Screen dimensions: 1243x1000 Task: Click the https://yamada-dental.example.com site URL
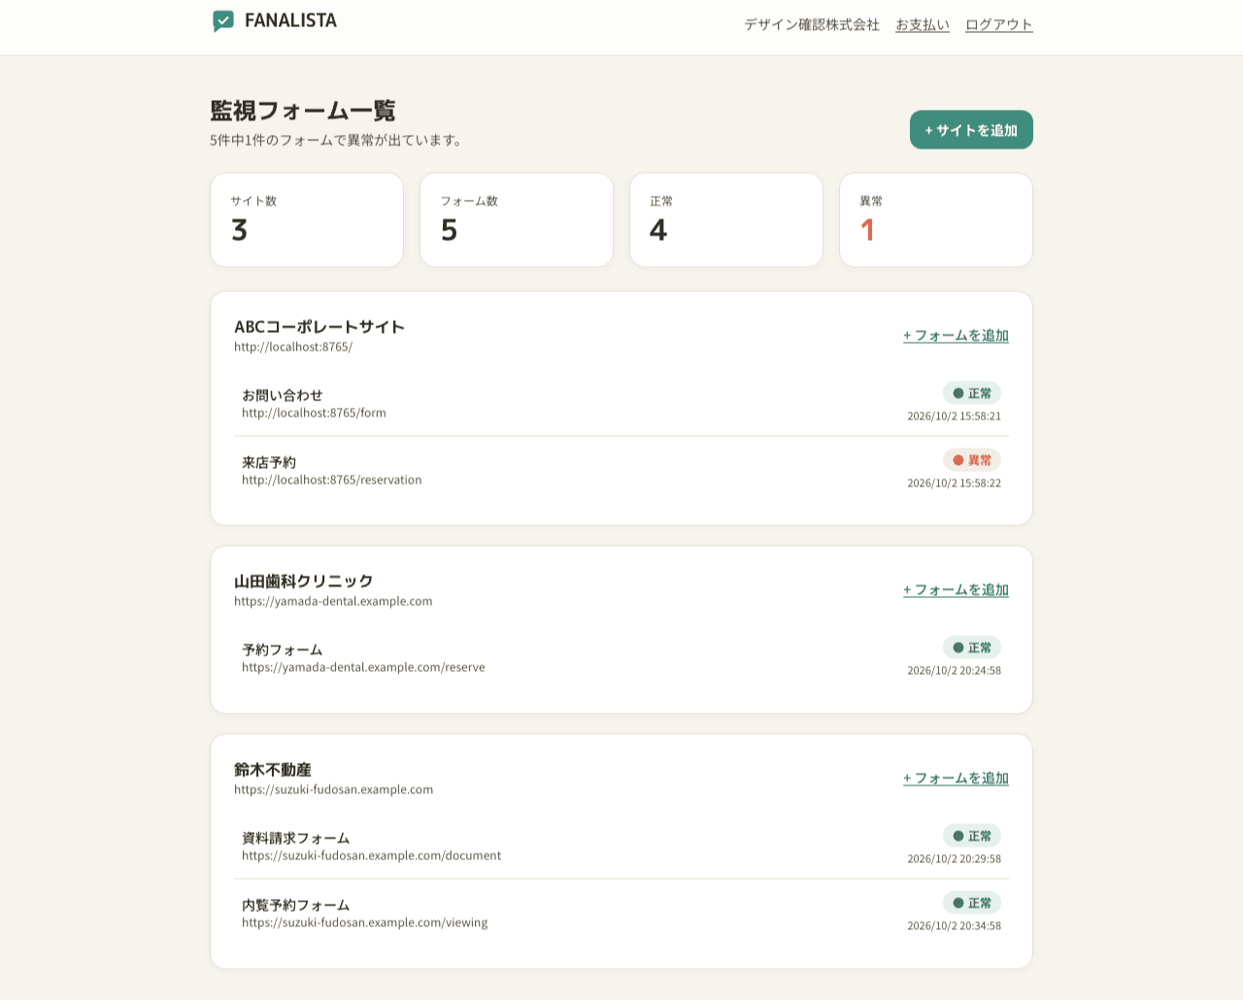[x=333, y=601]
